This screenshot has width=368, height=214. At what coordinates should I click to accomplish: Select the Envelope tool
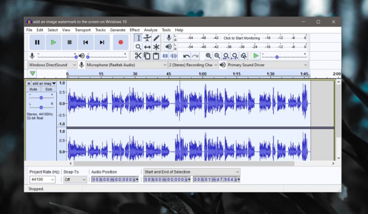pos(148,38)
